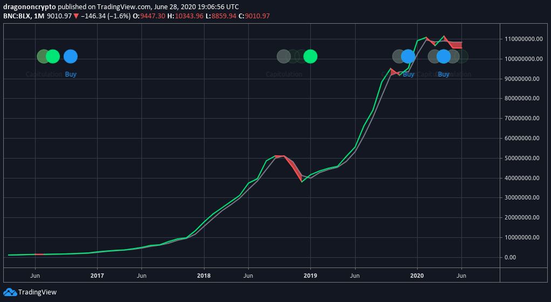
Task: Select the bright green circle marker near 2019
Action: coord(310,56)
